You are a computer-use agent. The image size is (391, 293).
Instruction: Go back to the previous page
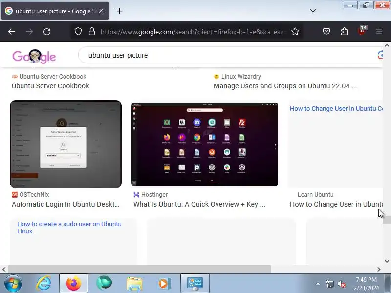coord(11,32)
